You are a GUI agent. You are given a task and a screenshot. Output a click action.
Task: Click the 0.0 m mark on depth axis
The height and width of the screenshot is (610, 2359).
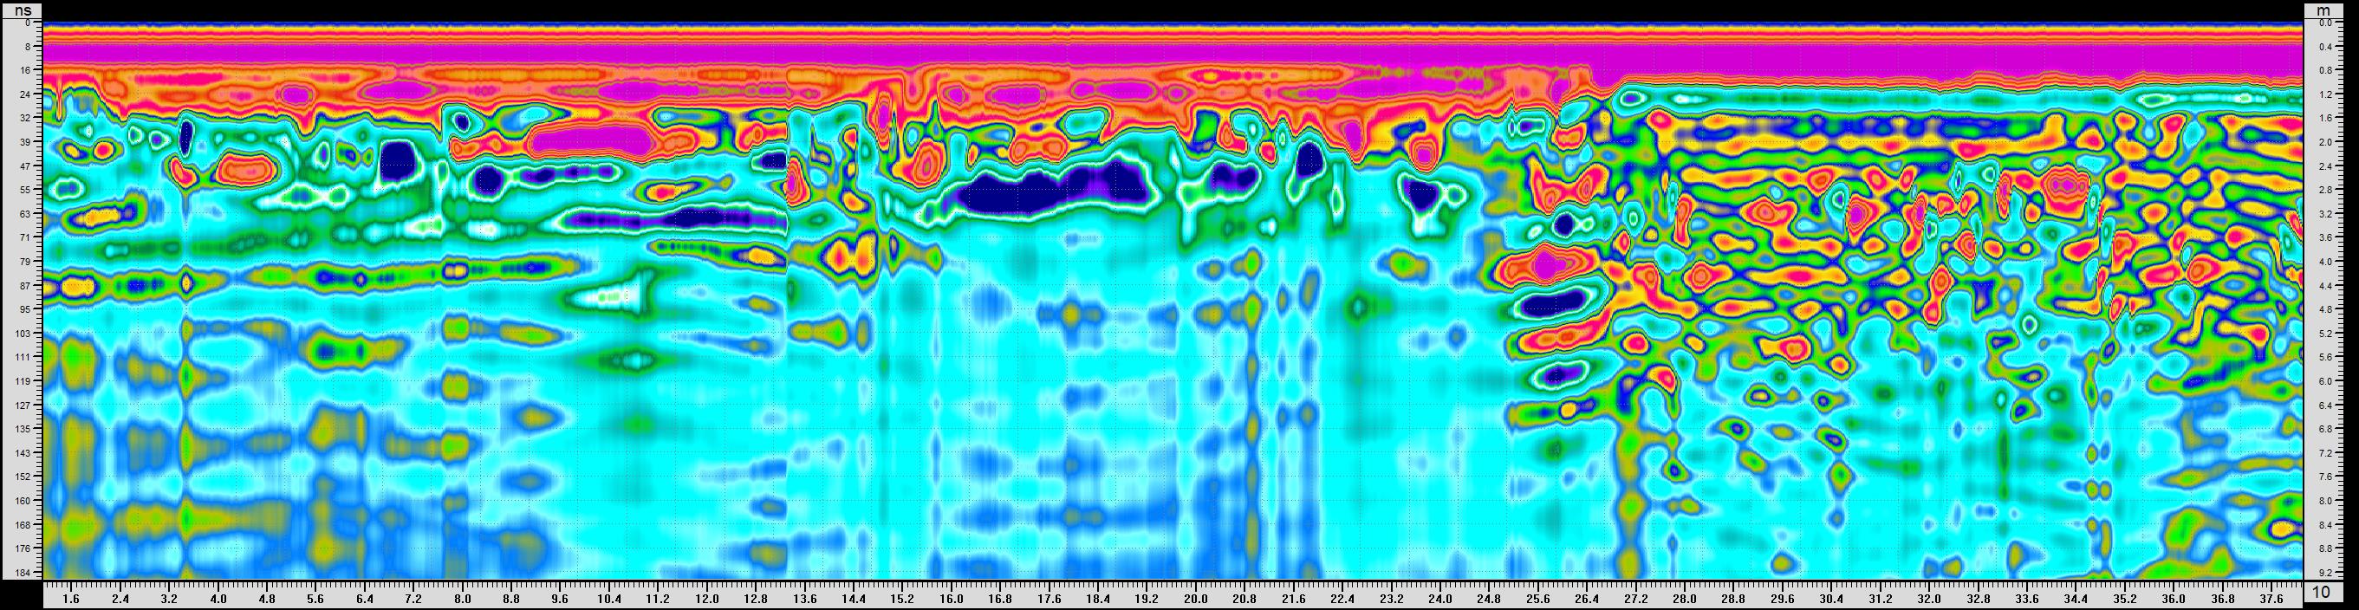[x=2323, y=22]
